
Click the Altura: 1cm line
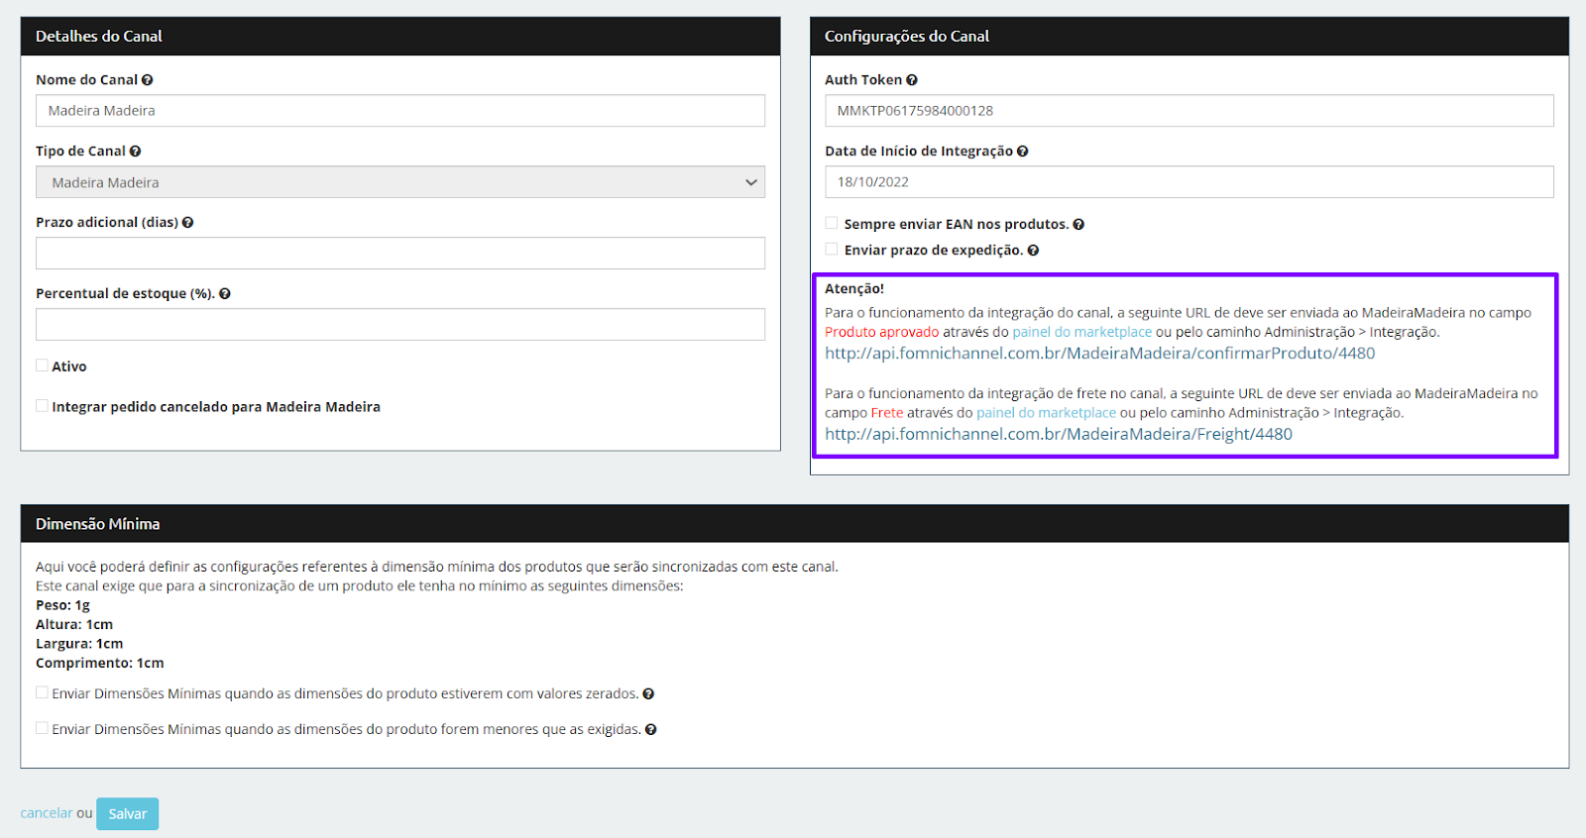point(74,625)
